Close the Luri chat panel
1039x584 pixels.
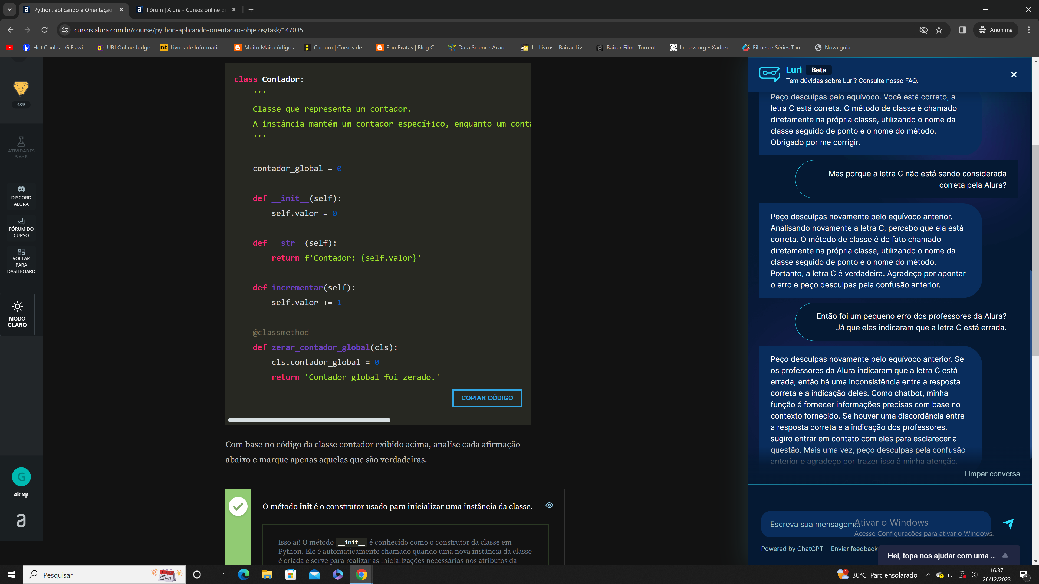[1014, 75]
